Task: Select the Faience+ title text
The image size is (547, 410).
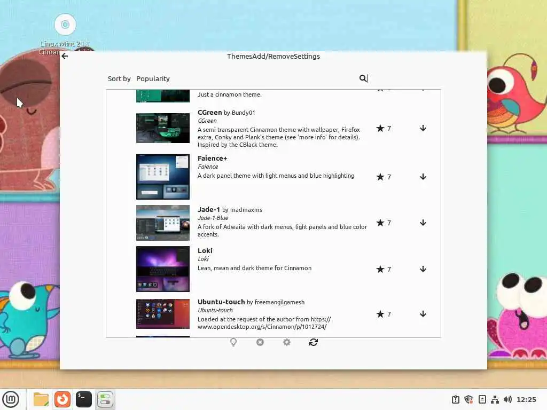Action: (x=213, y=158)
